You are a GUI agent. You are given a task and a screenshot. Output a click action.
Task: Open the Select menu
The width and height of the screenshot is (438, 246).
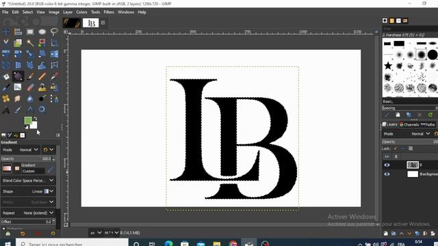click(27, 12)
